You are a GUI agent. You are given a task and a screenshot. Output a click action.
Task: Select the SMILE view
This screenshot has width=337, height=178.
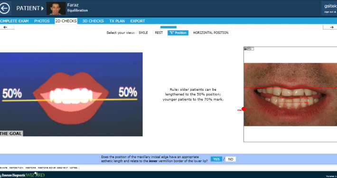point(143,33)
